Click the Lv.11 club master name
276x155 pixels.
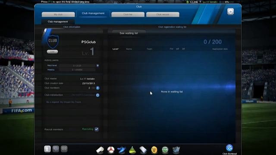click(88, 79)
